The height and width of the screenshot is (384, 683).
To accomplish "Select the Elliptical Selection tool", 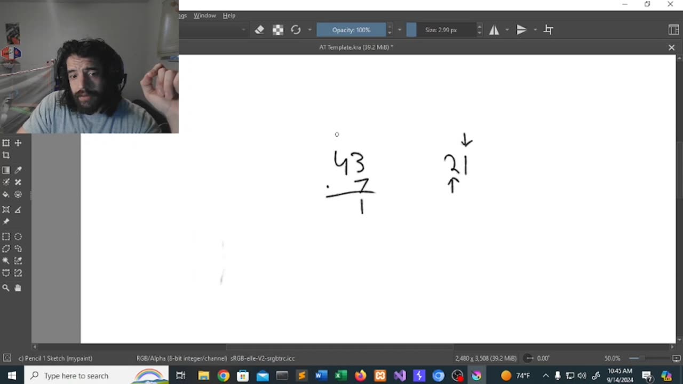I will pos(18,237).
